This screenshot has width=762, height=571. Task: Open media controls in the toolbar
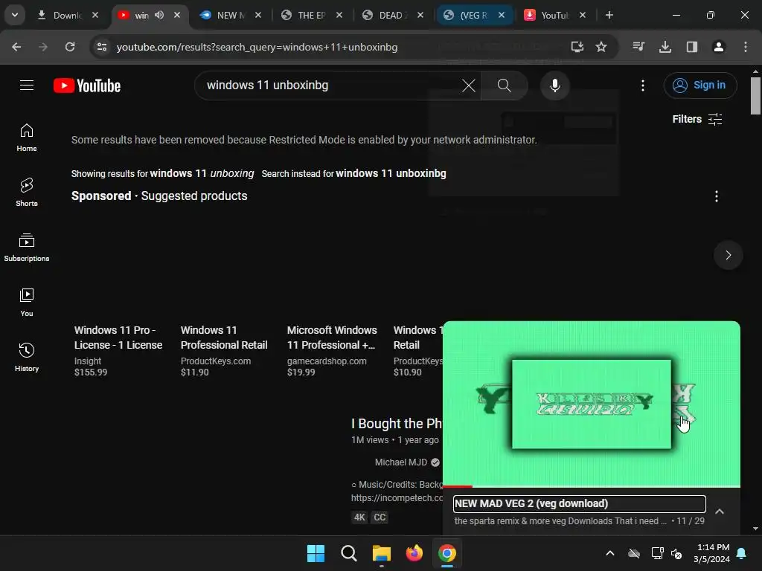(x=638, y=47)
